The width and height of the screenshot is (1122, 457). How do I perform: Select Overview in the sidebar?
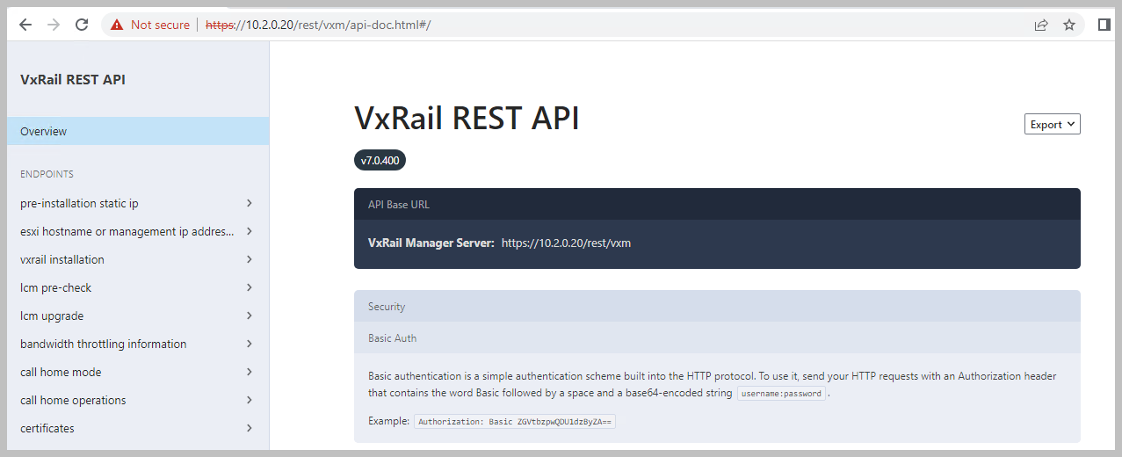(44, 131)
